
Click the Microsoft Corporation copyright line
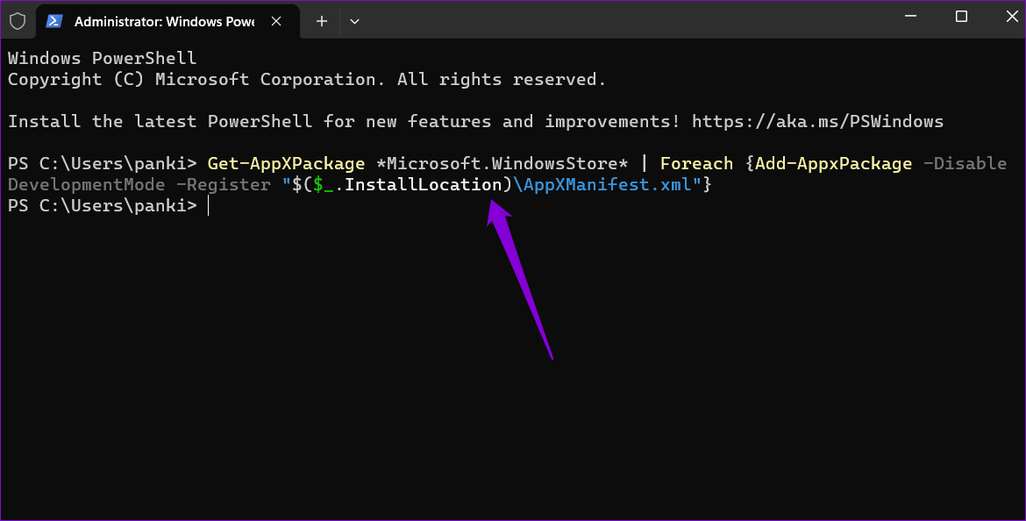click(x=307, y=80)
